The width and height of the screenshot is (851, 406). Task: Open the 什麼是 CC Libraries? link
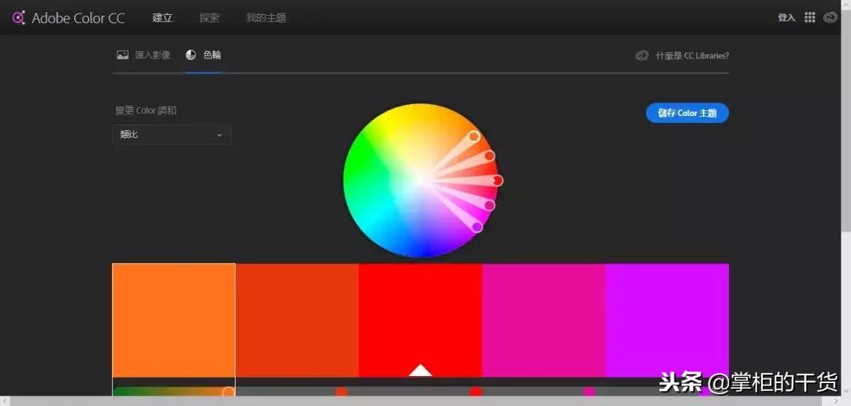click(692, 55)
